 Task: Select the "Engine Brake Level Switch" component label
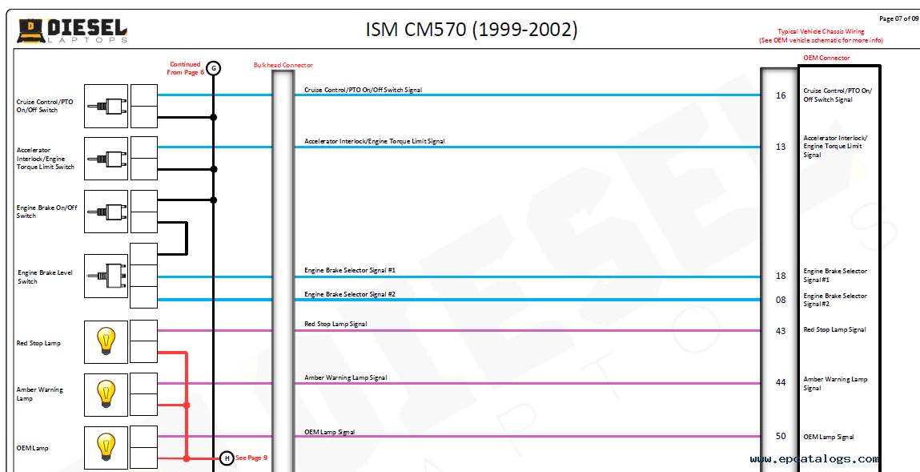[x=45, y=277]
